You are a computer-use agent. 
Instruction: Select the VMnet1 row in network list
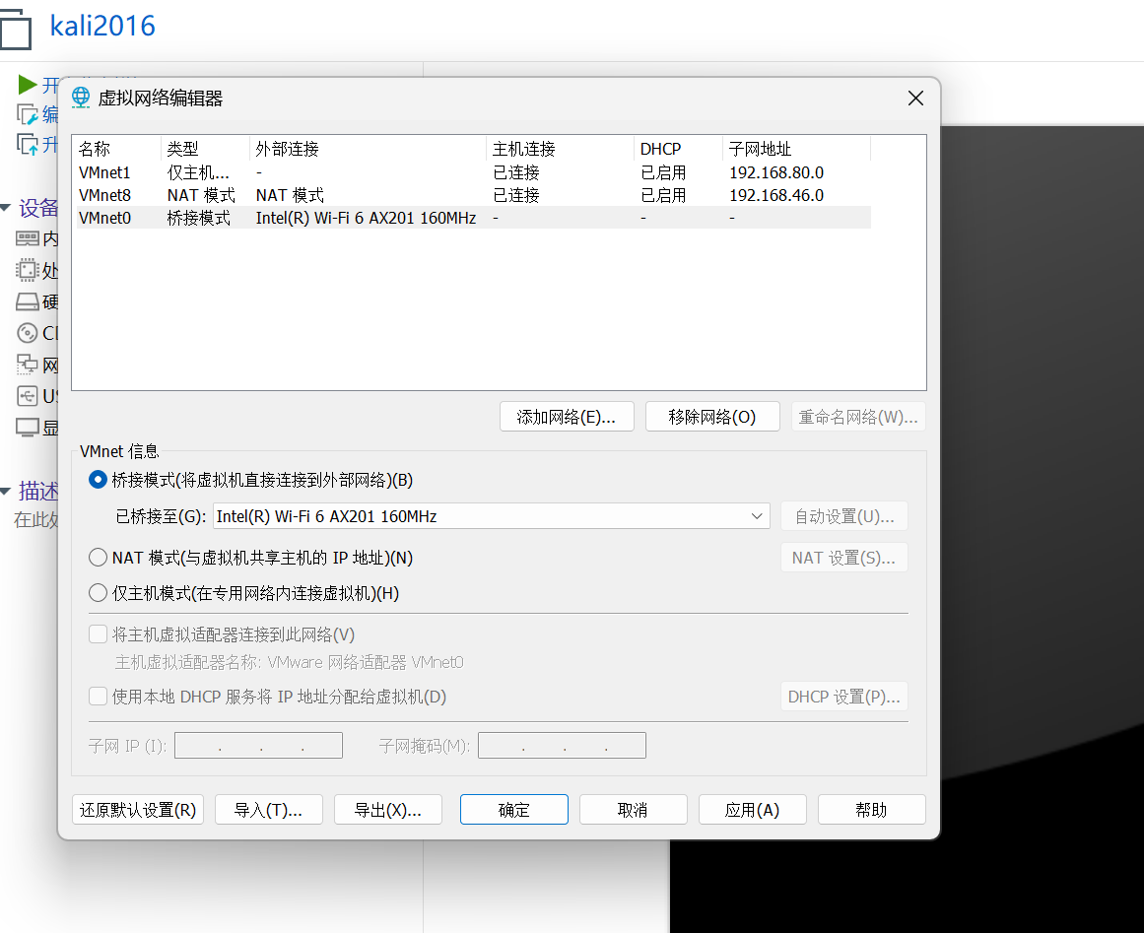pos(474,172)
